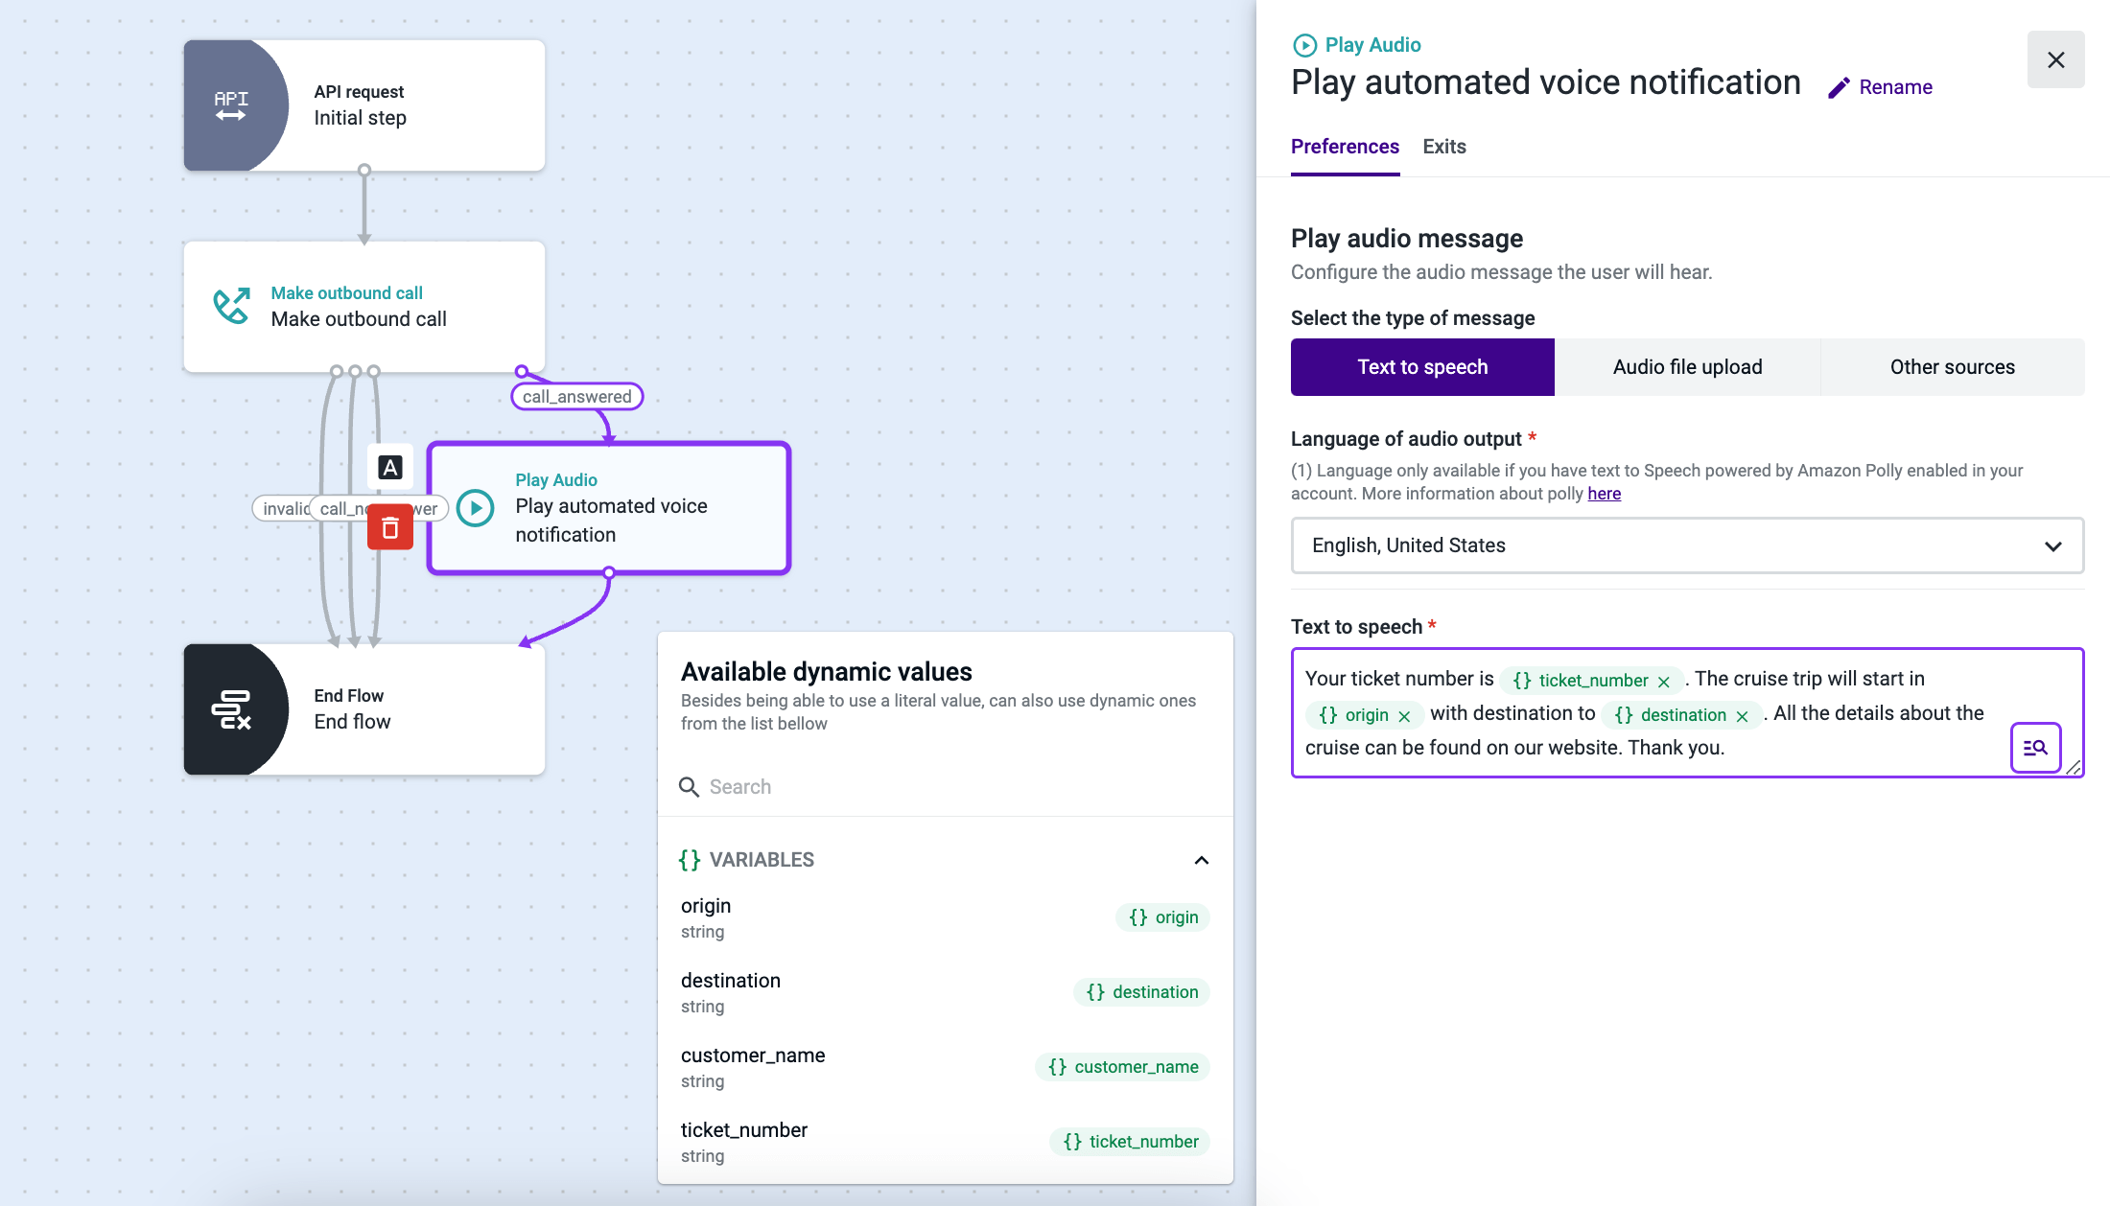The image size is (2110, 1206).
Task: Click the red trash icon on the connection
Action: pos(389,526)
